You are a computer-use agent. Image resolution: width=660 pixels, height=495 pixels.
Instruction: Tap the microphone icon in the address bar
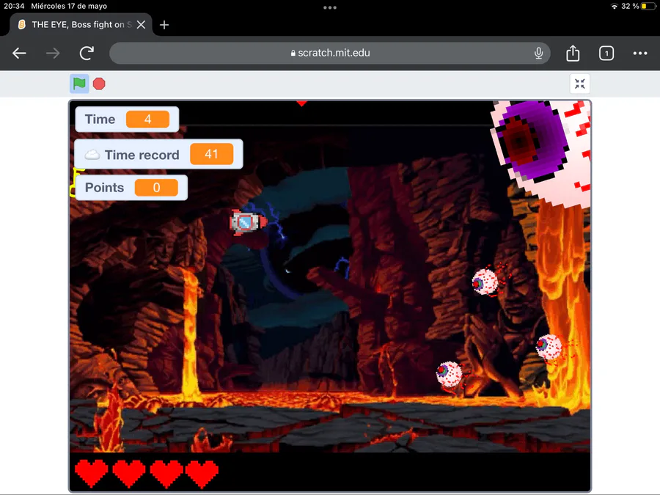tap(538, 53)
